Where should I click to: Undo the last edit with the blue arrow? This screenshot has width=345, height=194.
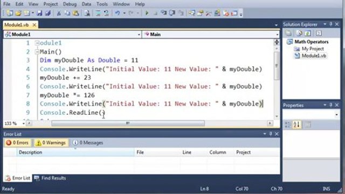(x=118, y=13)
